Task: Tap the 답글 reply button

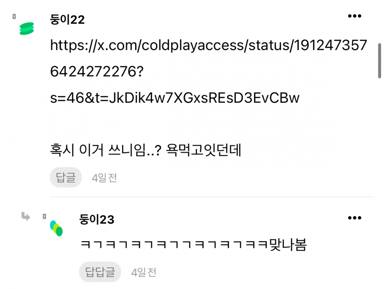Action: click(x=66, y=177)
